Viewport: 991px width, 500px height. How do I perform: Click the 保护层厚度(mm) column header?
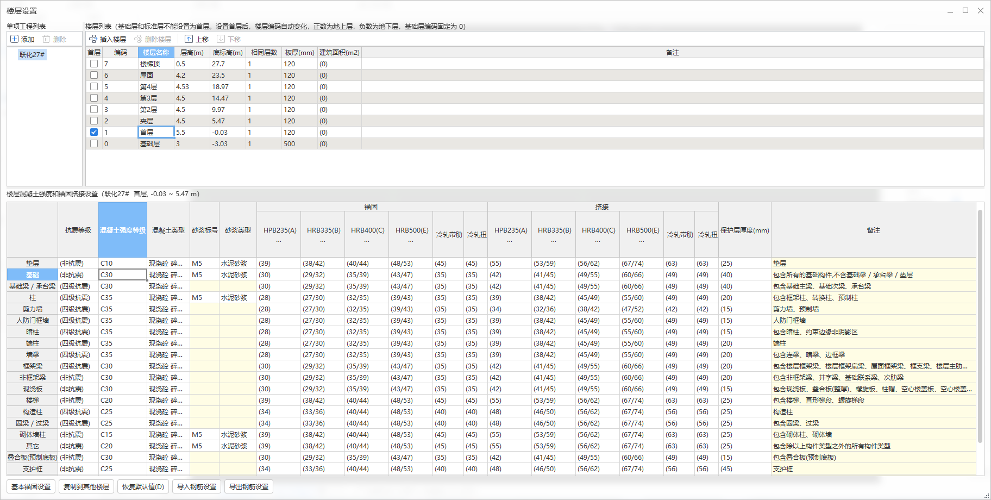click(745, 230)
